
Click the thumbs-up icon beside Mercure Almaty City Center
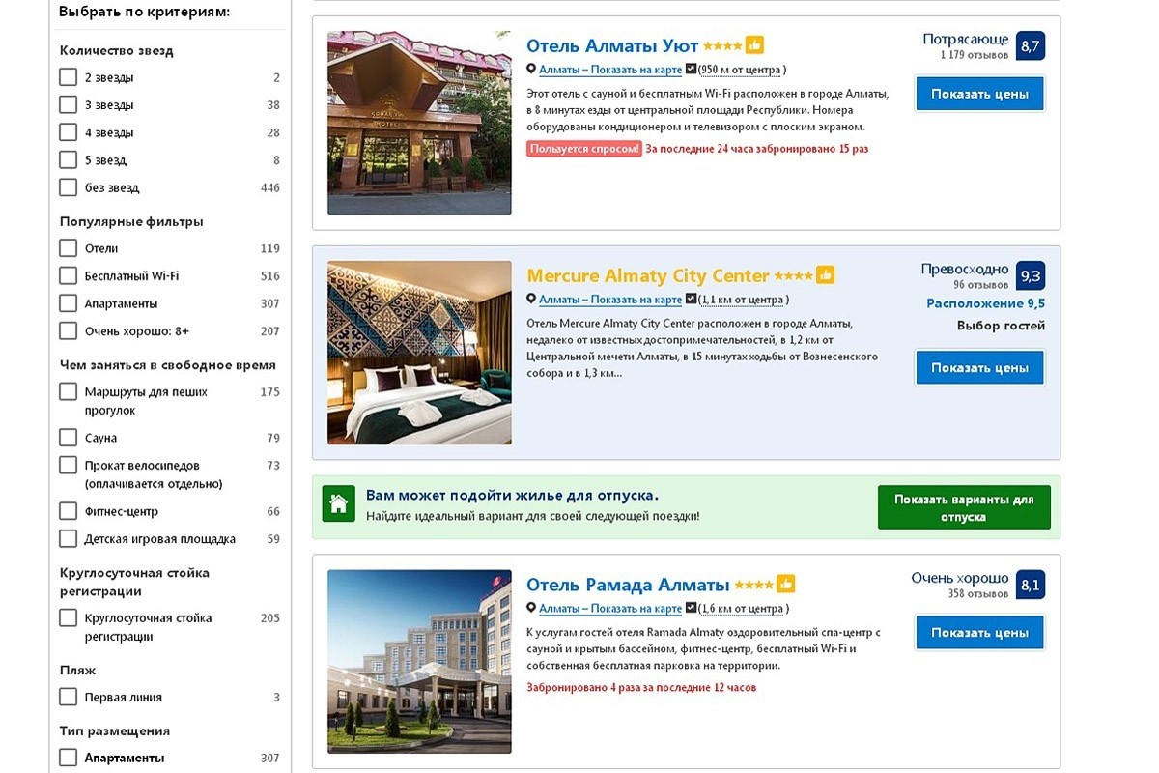(826, 275)
